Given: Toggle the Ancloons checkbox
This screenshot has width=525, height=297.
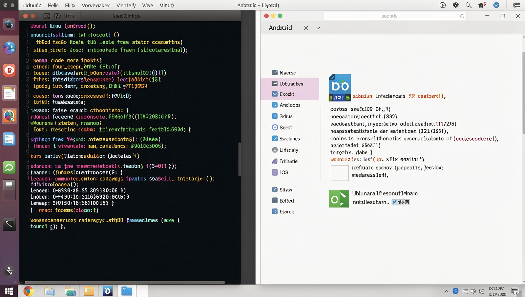Looking at the screenshot, I should point(275,105).
